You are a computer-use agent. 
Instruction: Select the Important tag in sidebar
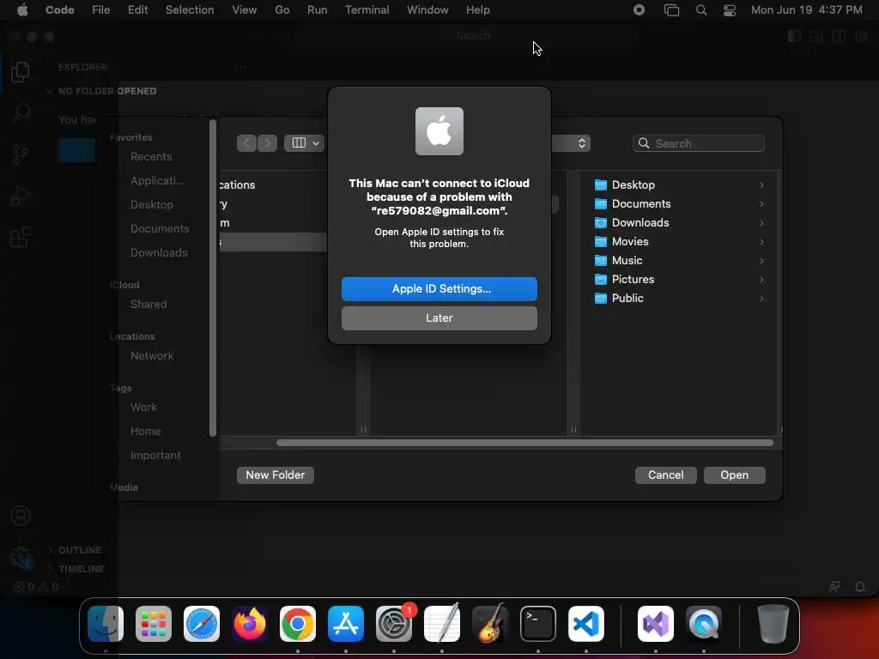click(x=155, y=456)
